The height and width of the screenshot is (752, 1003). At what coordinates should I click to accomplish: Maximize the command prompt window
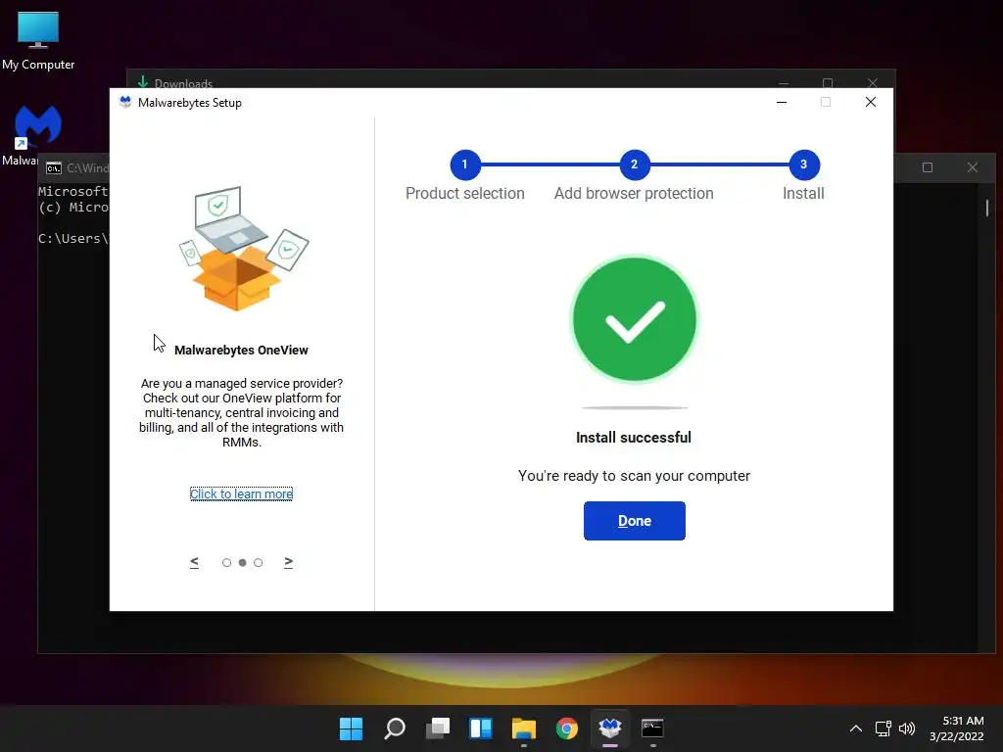click(x=927, y=167)
